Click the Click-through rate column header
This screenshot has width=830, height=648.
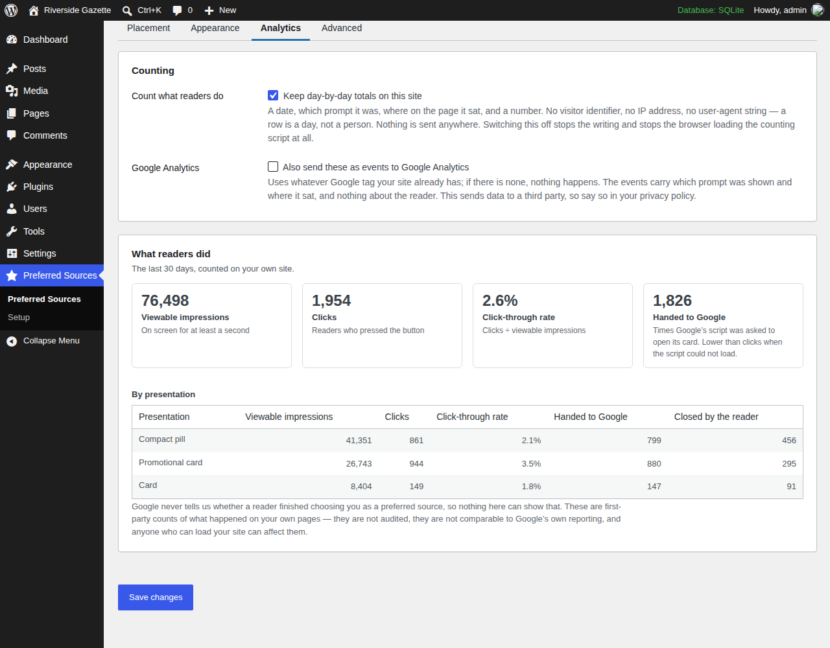(x=472, y=417)
